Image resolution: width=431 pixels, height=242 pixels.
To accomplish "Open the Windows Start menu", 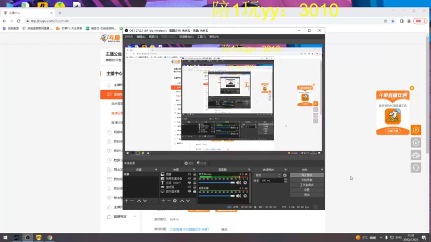I will coord(5,238).
